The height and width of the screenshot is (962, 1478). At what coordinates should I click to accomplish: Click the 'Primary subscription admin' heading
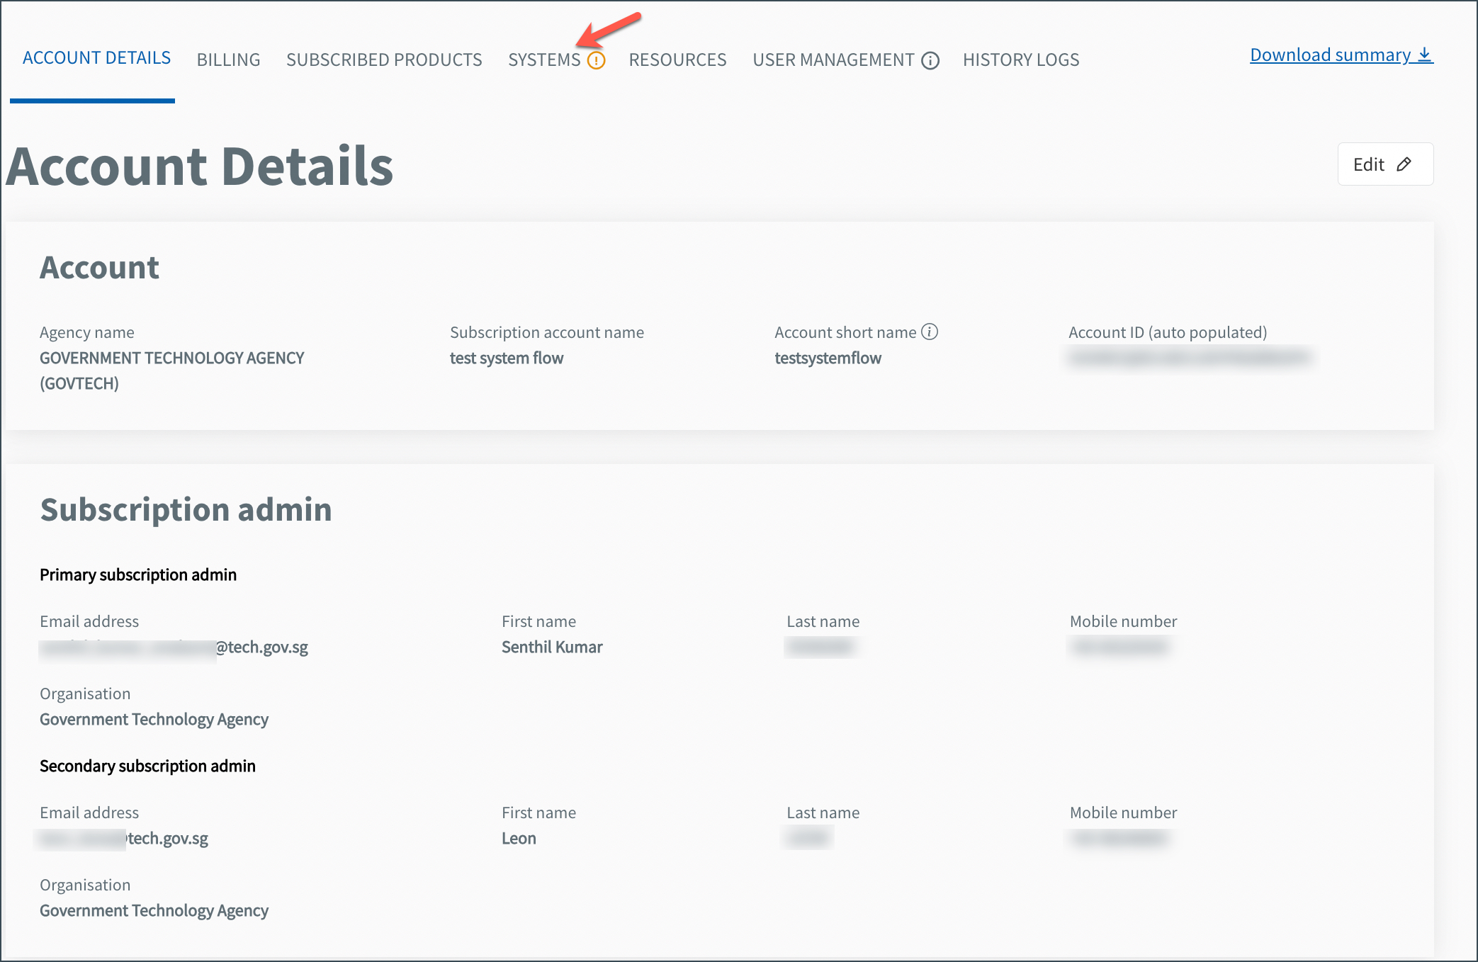pos(138,575)
